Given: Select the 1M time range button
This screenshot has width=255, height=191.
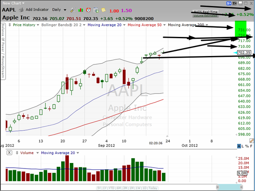Looking at the screenshot, I should click(x=131, y=188).
